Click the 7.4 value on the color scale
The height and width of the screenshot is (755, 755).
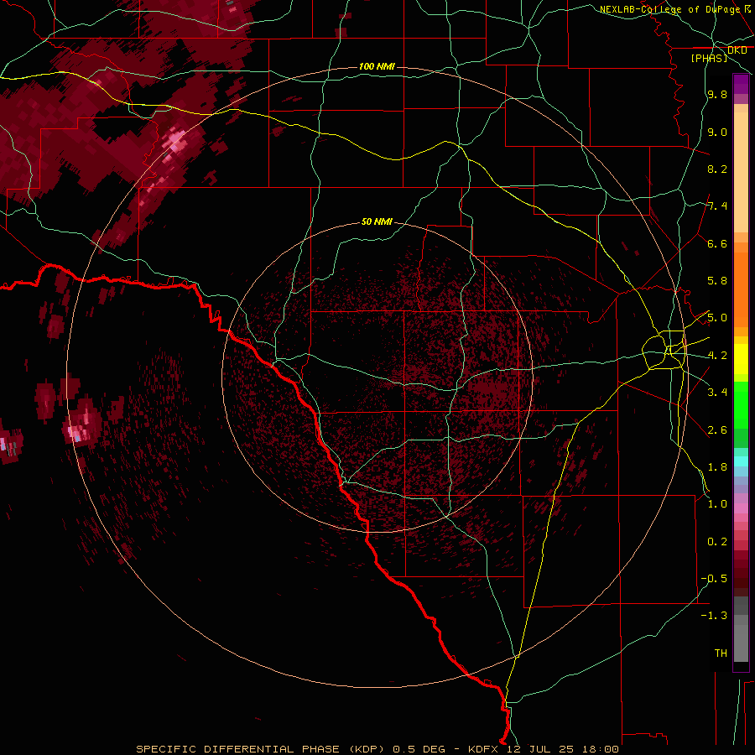pos(717,206)
